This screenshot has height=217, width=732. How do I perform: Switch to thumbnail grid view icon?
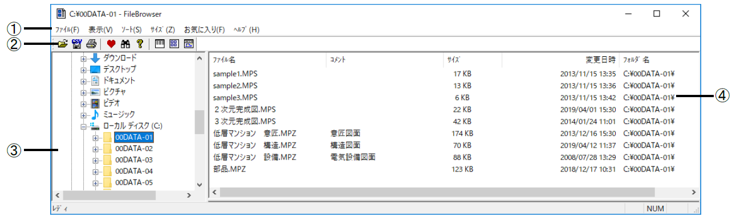pyautogui.click(x=174, y=43)
